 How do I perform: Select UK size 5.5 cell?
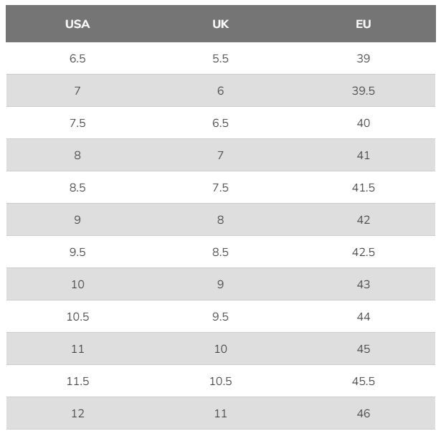(220, 58)
